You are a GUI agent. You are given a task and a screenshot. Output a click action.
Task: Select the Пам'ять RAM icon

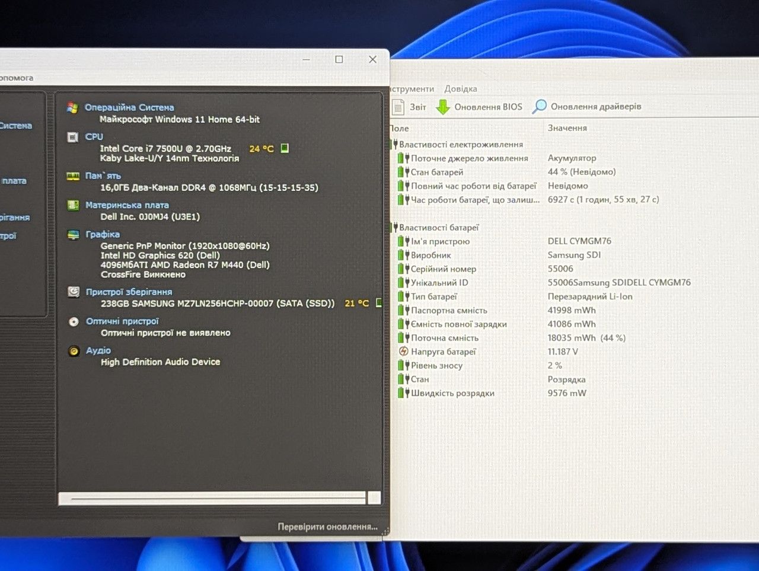pos(73,176)
